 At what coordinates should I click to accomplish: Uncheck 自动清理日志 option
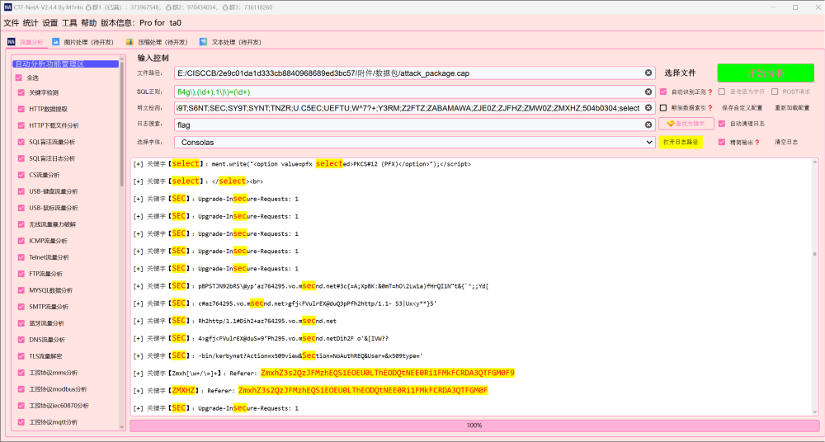point(722,125)
